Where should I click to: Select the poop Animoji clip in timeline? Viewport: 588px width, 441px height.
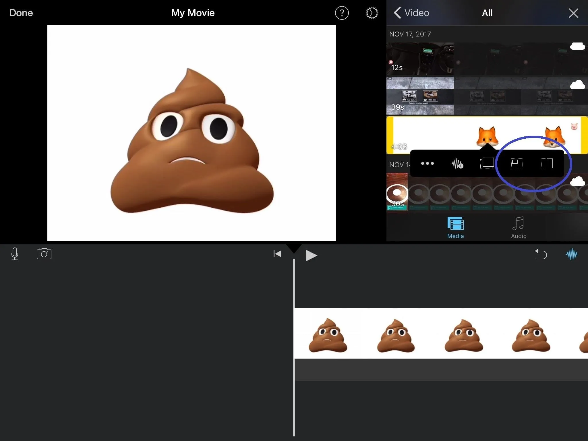[441, 334]
